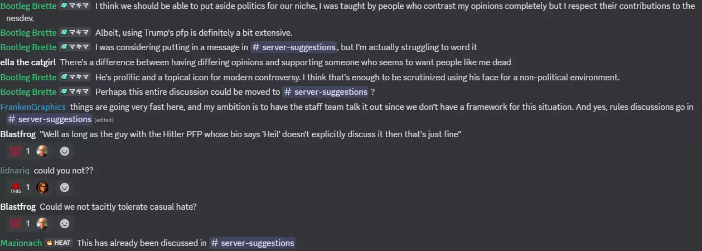Add reaction under Blastfrog's Hitler PFP message
702x251 pixels.
(65, 151)
